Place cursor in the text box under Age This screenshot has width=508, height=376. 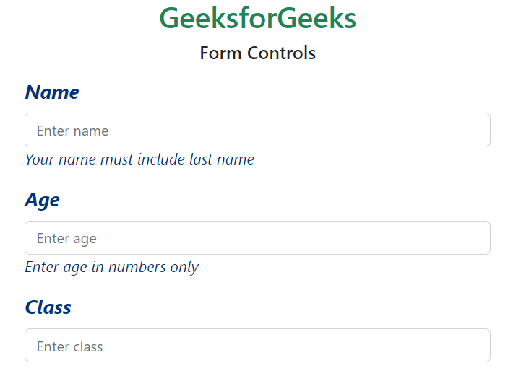(x=257, y=238)
